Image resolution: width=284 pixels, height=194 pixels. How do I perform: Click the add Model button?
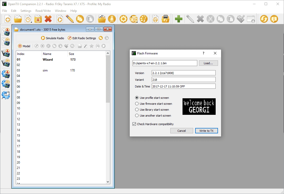(x=24, y=46)
